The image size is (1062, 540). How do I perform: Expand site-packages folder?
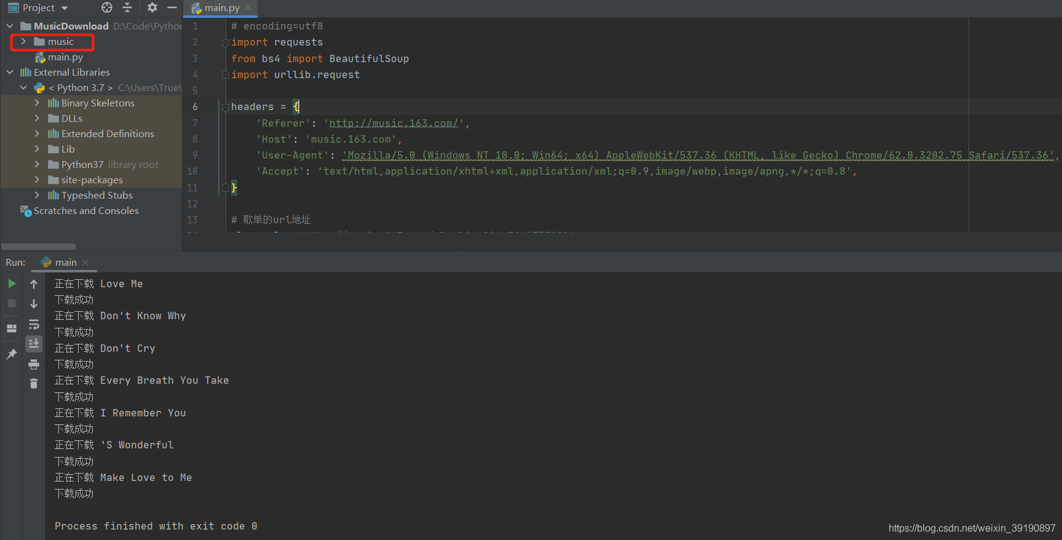coord(37,180)
